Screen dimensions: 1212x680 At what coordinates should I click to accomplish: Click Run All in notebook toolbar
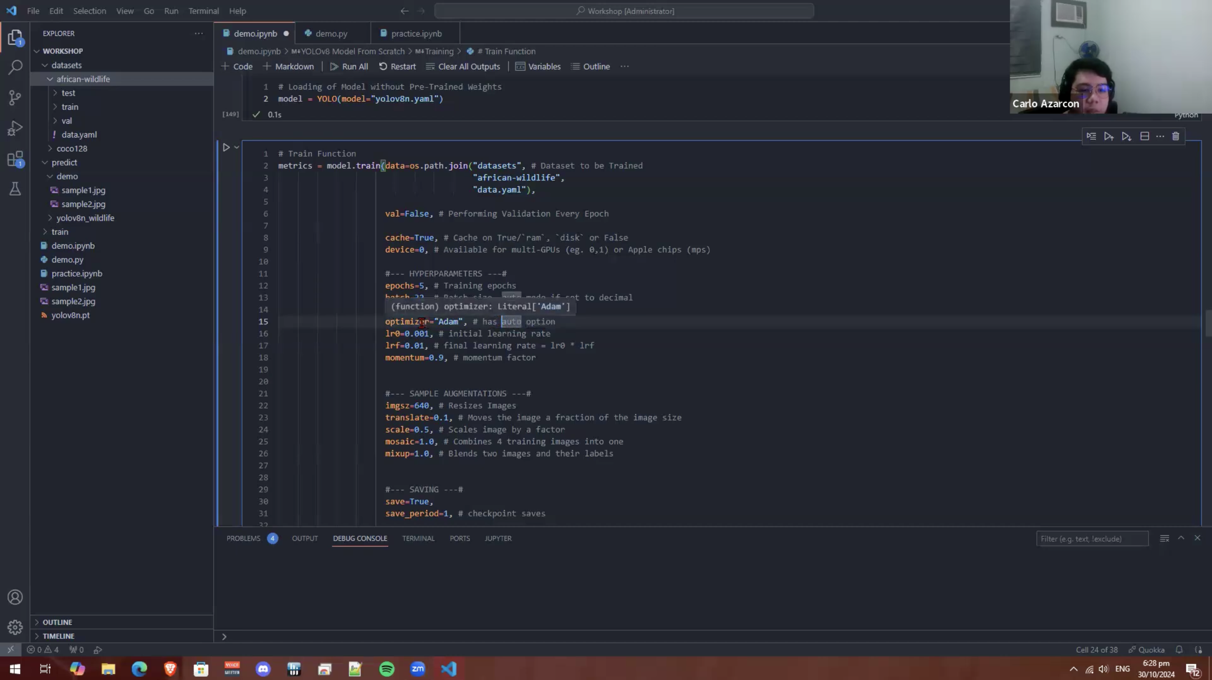[x=349, y=66]
